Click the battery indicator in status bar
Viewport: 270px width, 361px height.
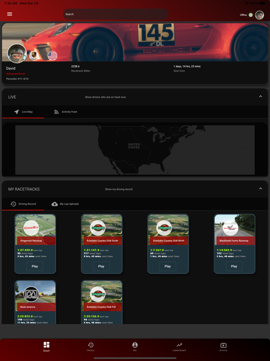click(x=262, y=3)
